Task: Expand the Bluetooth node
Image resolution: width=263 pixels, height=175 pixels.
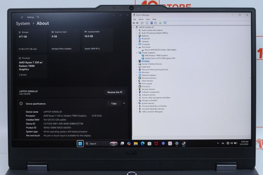Action: pyautogui.click(x=137, y=39)
